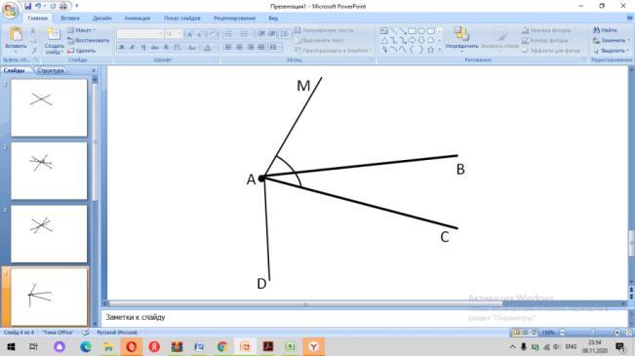Click Replace (Заменить) button

click(x=612, y=41)
